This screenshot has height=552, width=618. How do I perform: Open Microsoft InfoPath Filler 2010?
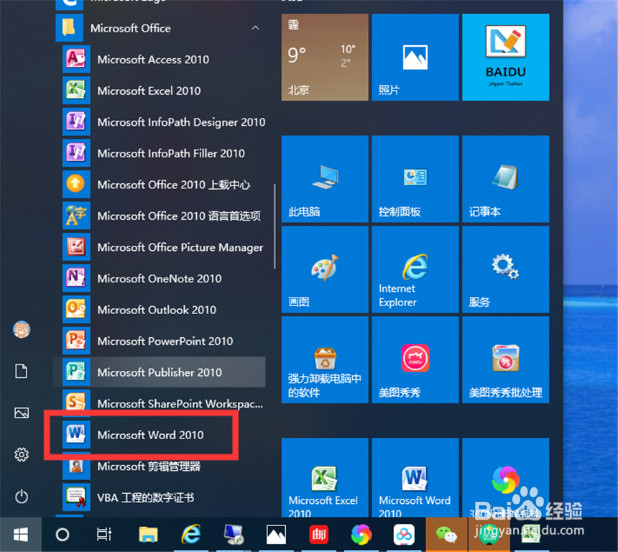(x=160, y=153)
